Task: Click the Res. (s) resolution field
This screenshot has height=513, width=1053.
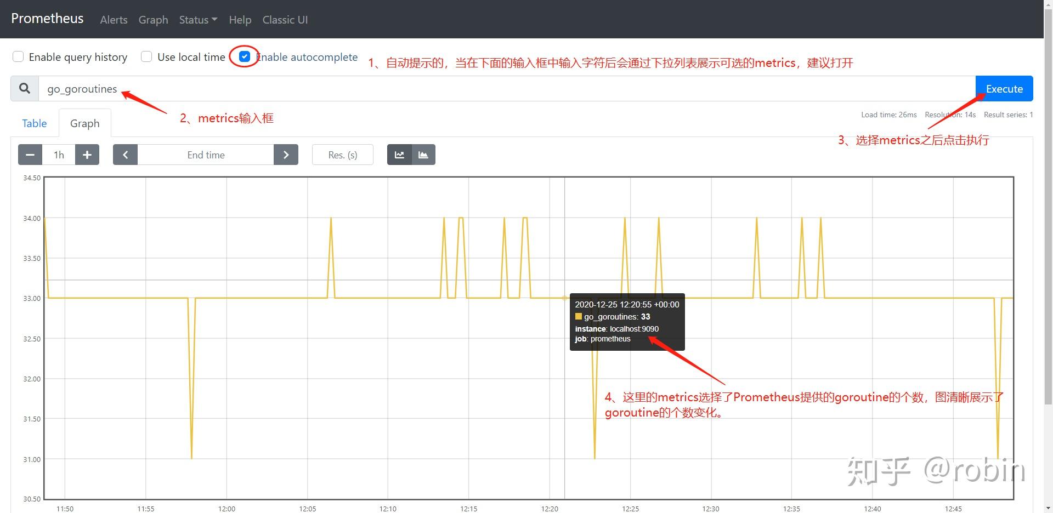Action: coord(342,155)
